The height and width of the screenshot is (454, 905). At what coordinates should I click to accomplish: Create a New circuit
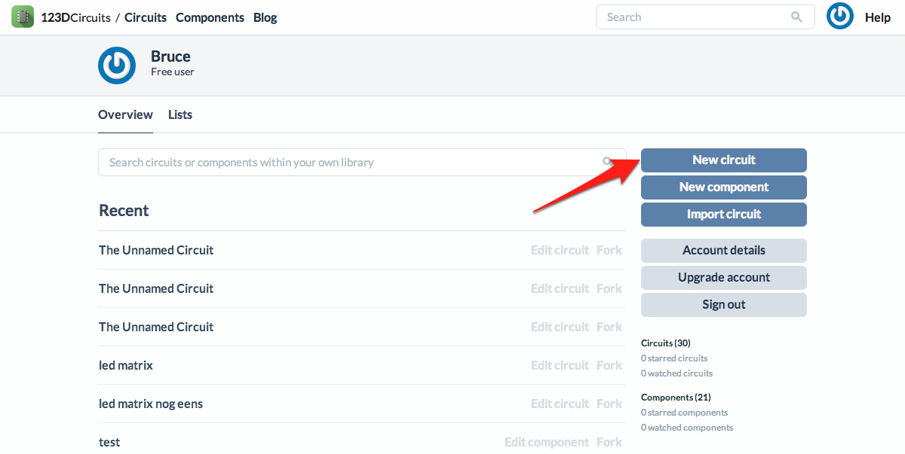[x=723, y=160]
